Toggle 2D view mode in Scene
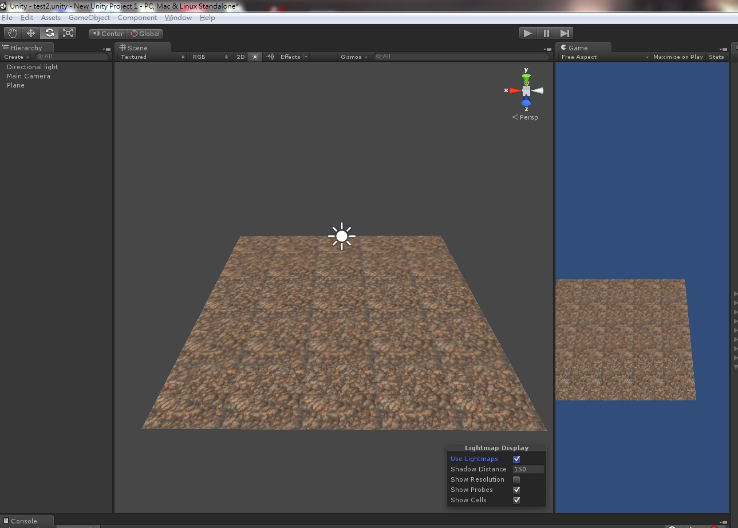The width and height of the screenshot is (738, 528). tap(240, 57)
